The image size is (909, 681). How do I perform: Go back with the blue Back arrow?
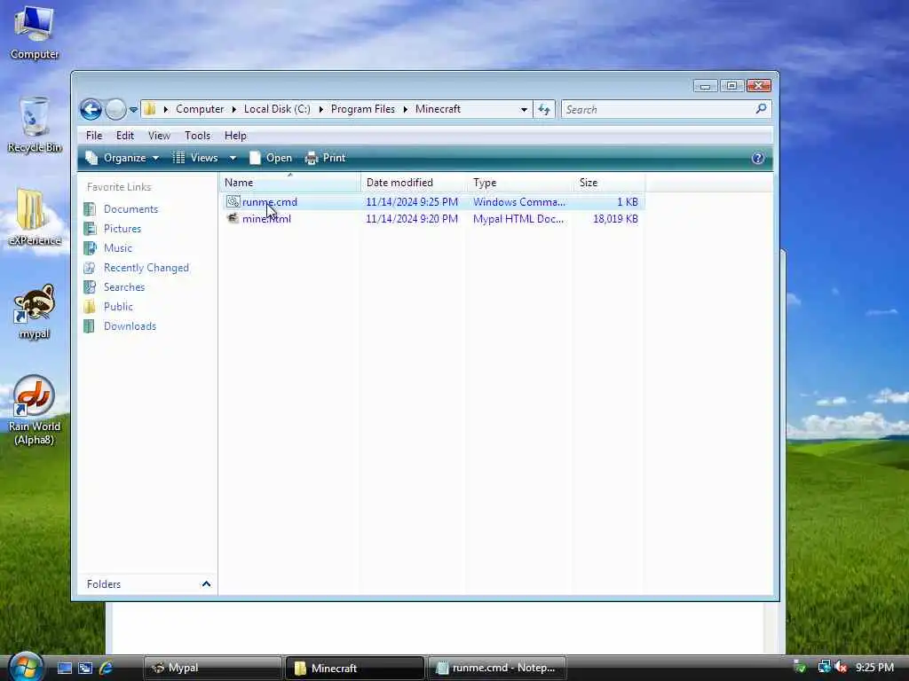point(91,109)
